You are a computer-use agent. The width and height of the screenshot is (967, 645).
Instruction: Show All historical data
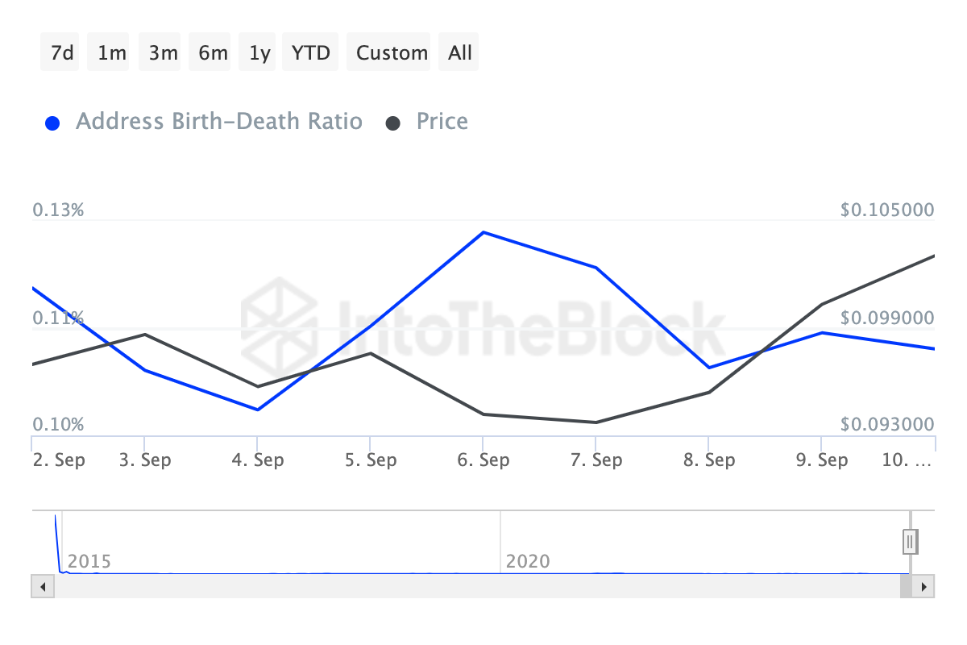(459, 53)
